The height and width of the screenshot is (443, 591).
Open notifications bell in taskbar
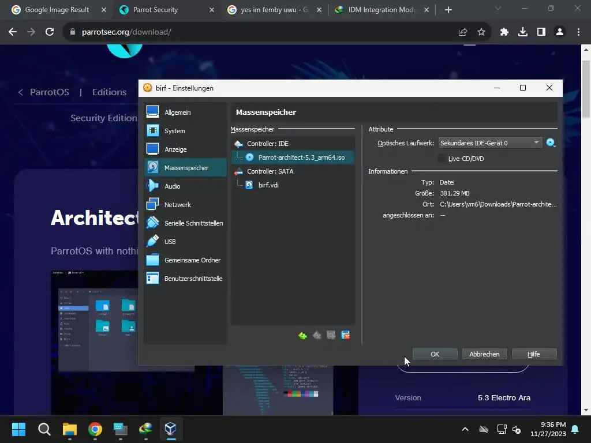pos(575,429)
